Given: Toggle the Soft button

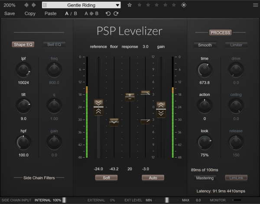Looking at the screenshot, I should 106,178.
